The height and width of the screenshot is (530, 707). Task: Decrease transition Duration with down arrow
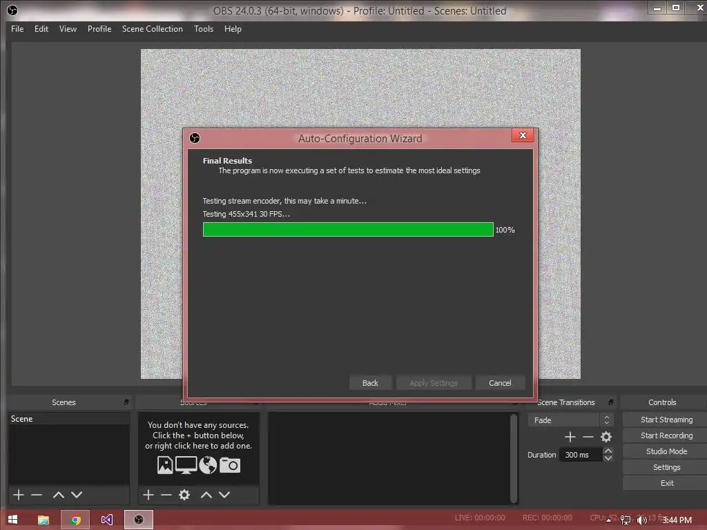point(608,458)
